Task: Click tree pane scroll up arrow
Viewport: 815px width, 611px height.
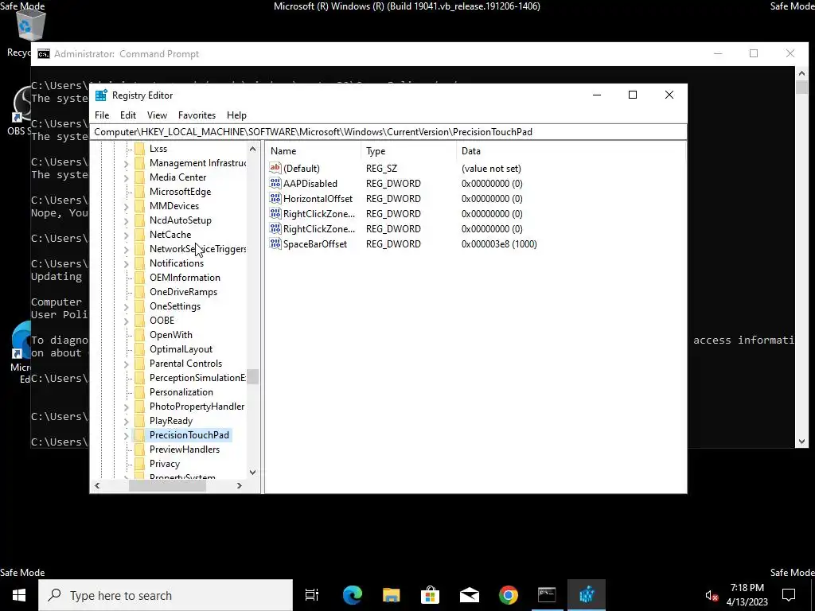Action: (x=252, y=149)
